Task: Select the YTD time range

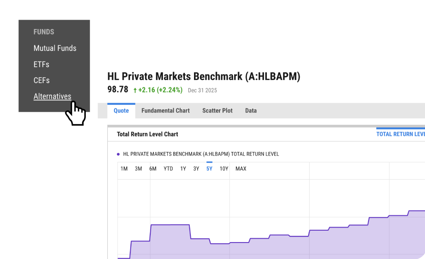Action: [168, 169]
